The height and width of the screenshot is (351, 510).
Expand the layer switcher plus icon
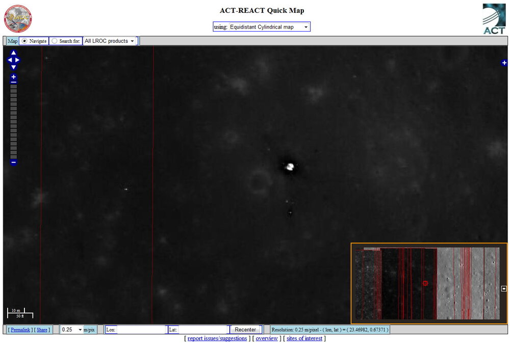pos(504,63)
